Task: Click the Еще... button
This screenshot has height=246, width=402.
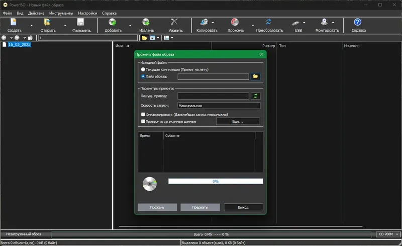Action: click(238, 121)
